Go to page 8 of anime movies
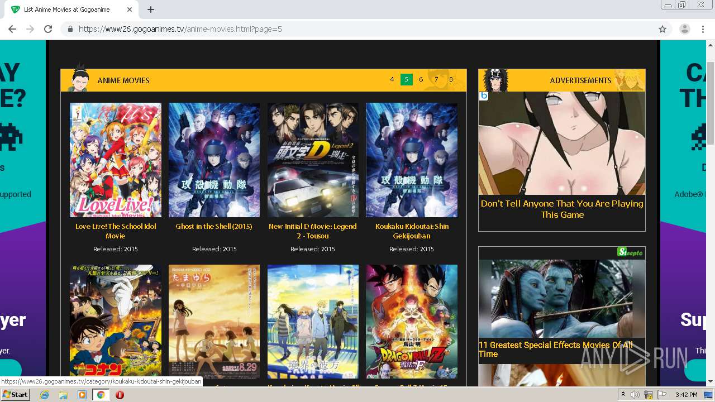The height and width of the screenshot is (402, 715). pos(451,80)
